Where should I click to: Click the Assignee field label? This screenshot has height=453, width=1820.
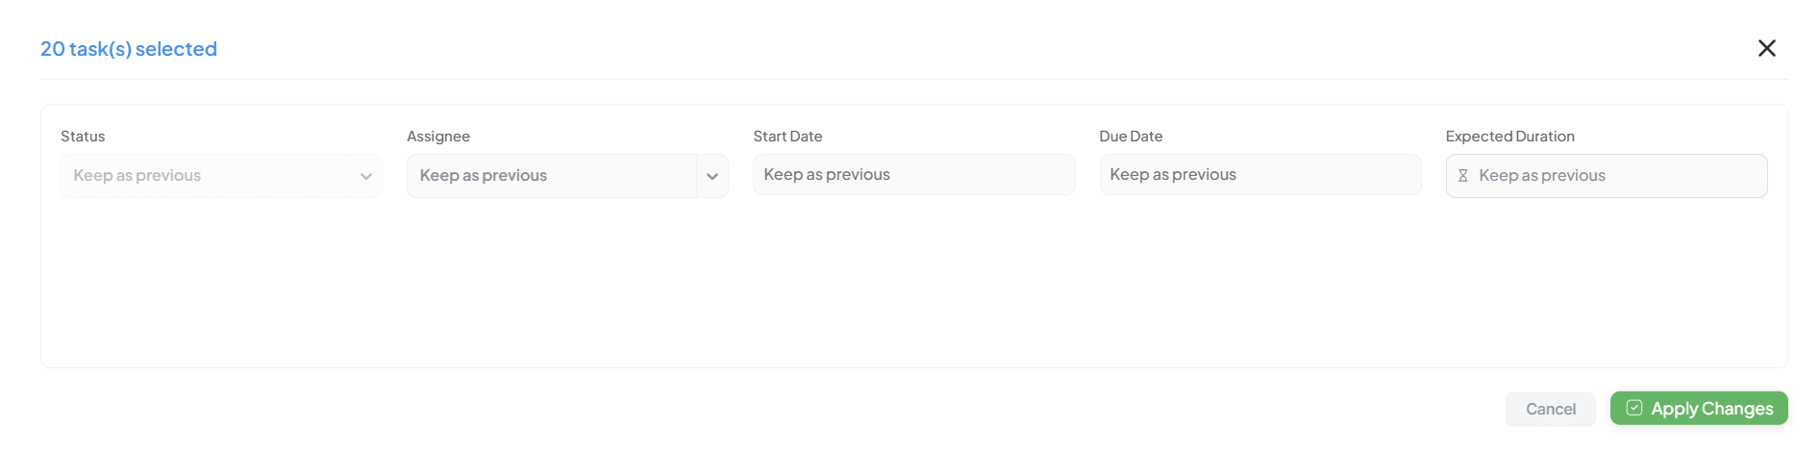point(438,137)
